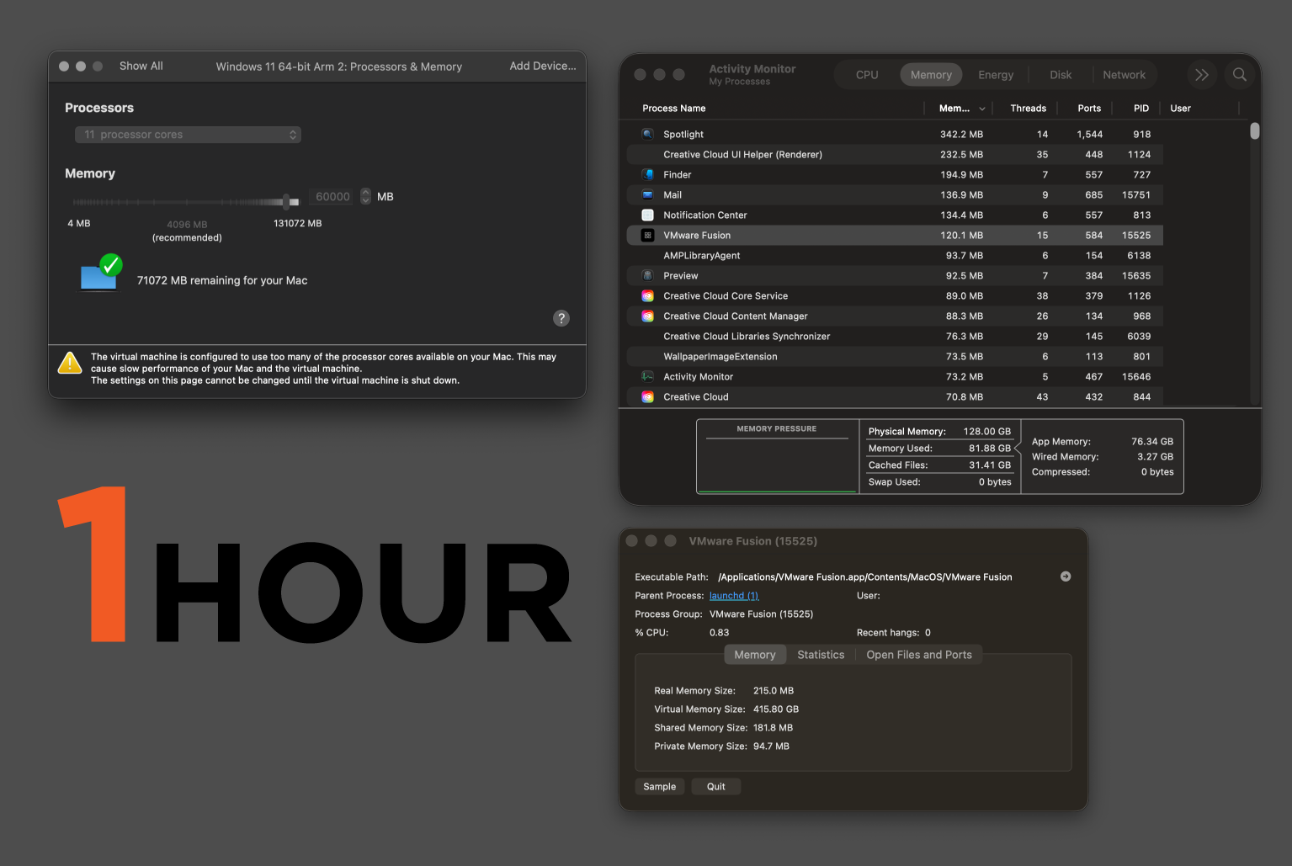Open the Network tab
The width and height of the screenshot is (1292, 866).
pyautogui.click(x=1125, y=75)
